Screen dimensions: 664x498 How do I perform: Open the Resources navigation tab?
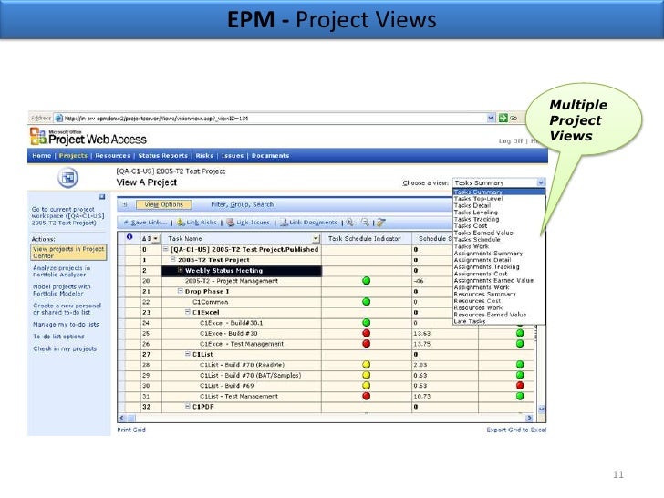pos(113,156)
